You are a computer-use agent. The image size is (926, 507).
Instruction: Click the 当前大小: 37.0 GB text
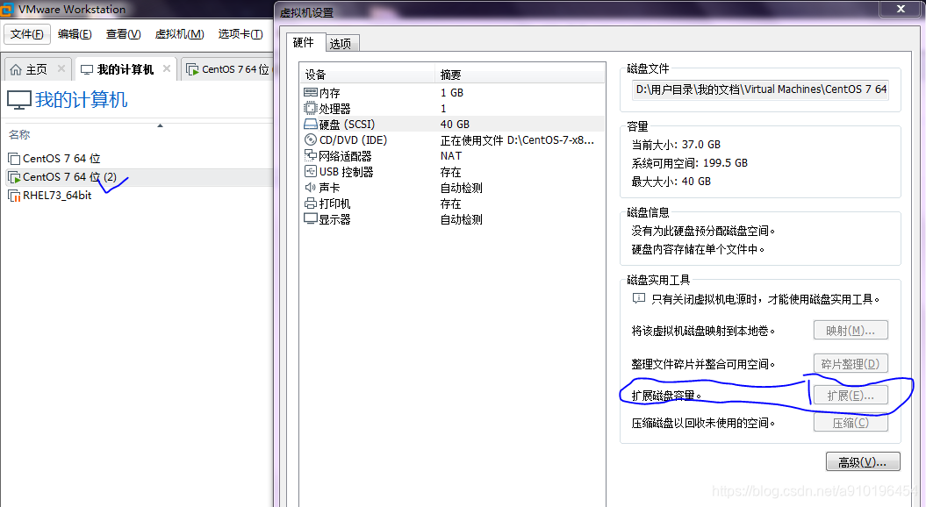click(x=676, y=145)
